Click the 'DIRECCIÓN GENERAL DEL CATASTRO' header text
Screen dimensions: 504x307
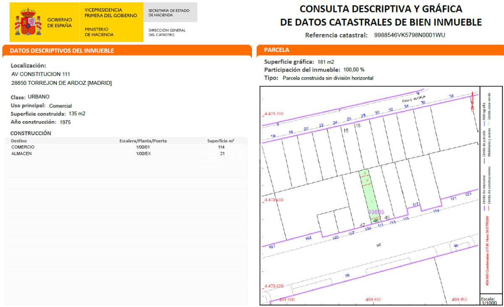pos(167,31)
